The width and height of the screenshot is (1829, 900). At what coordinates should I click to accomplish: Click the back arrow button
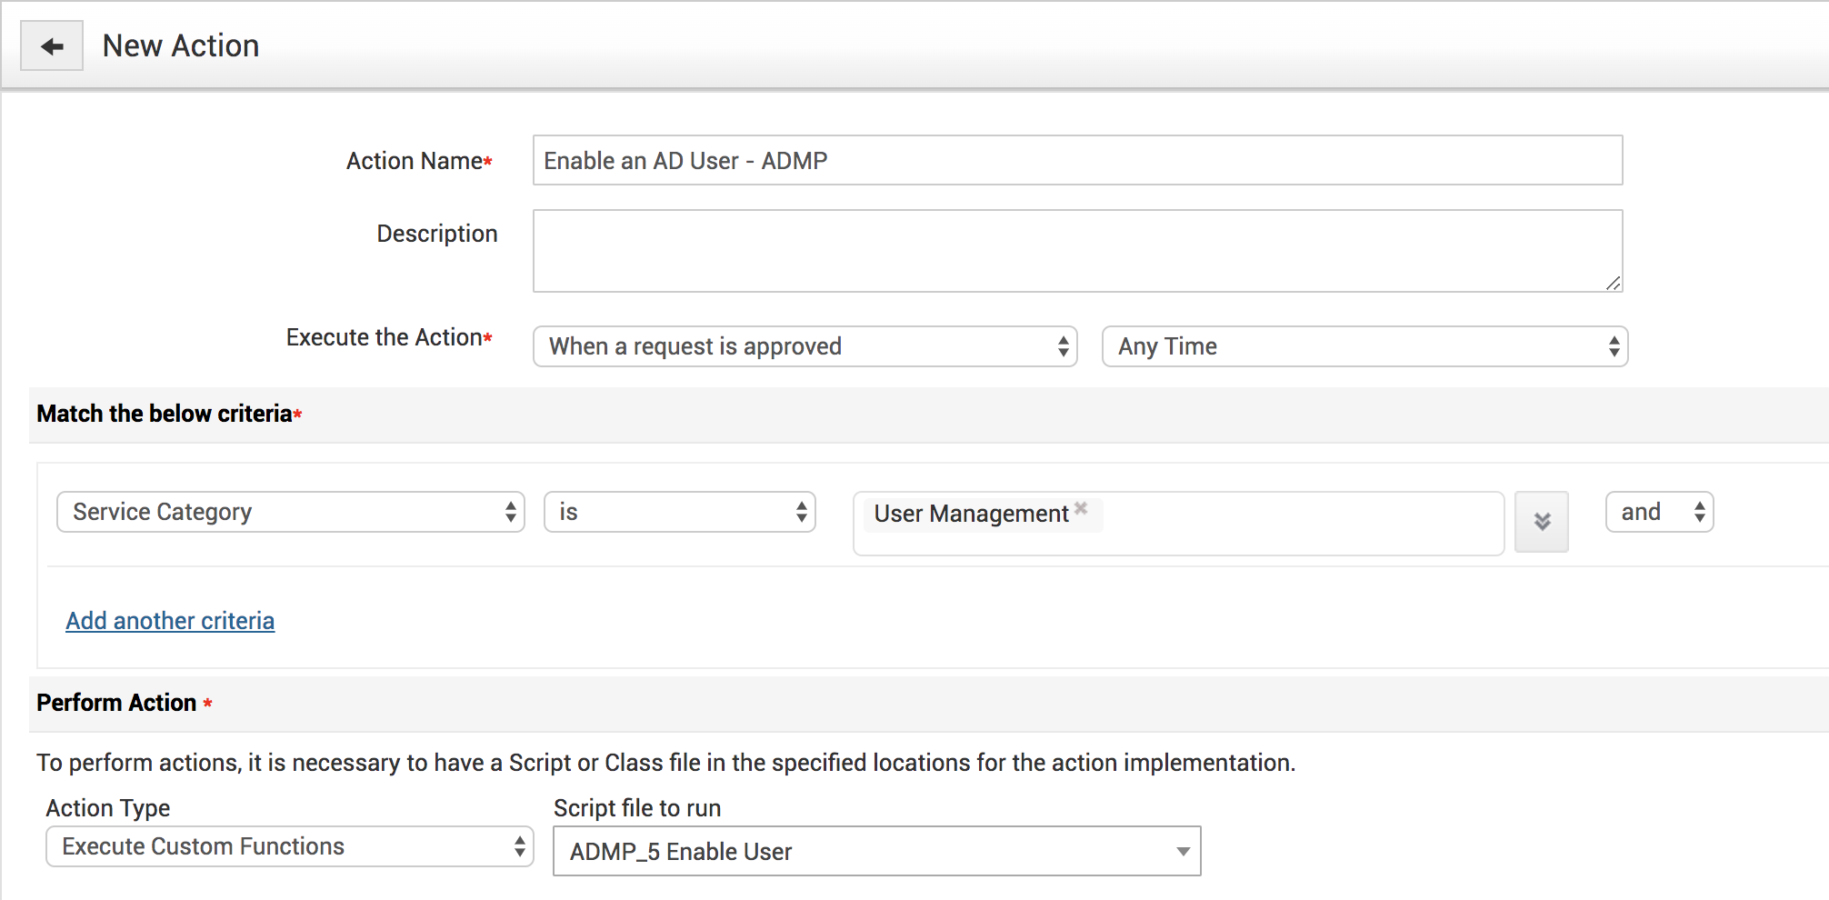tap(52, 46)
